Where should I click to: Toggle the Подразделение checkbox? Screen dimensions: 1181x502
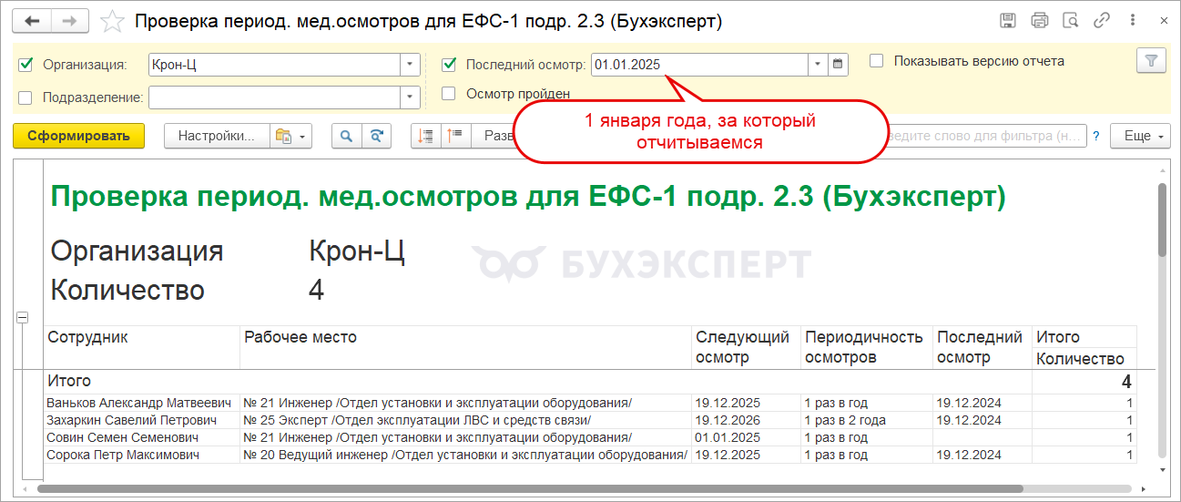(x=25, y=97)
